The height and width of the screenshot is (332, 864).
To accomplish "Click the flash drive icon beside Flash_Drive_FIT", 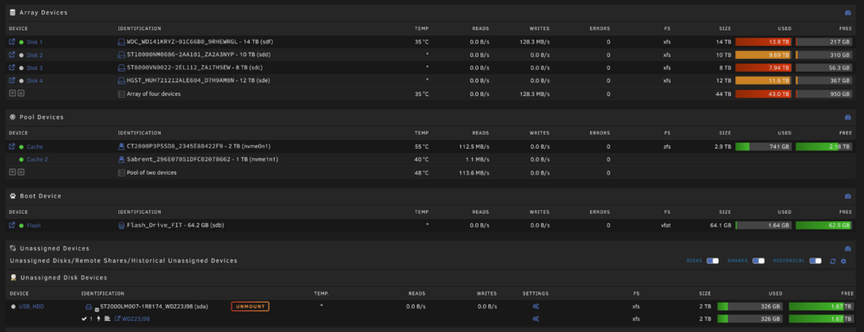I will (122, 226).
